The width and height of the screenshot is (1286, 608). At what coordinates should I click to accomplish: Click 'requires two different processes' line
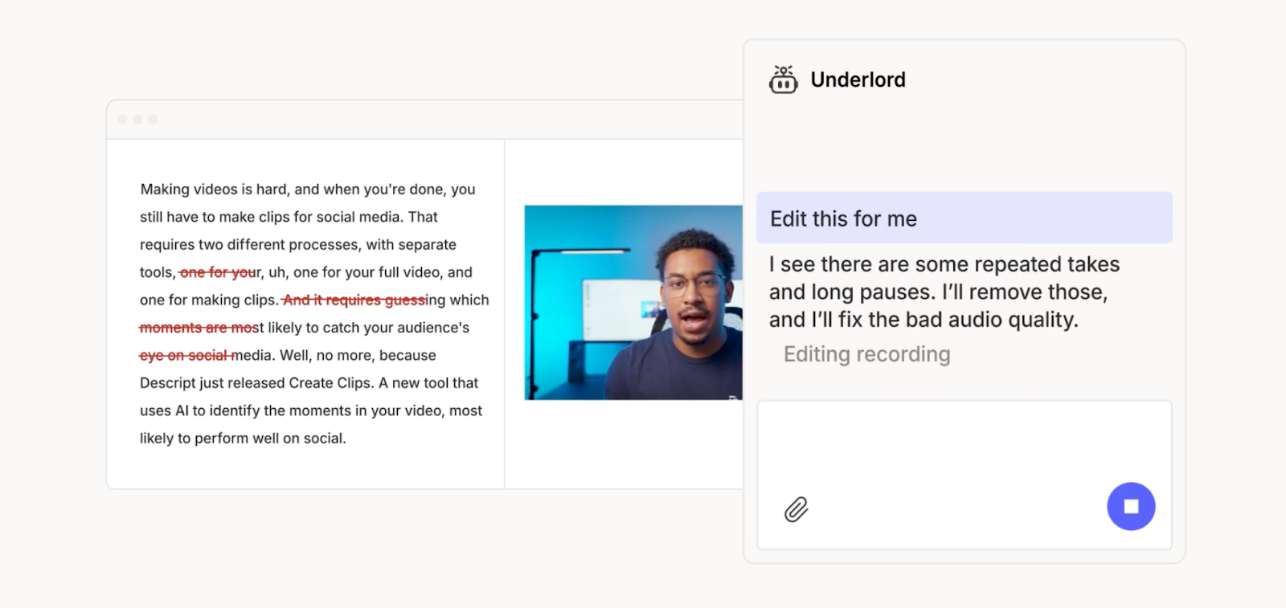click(x=298, y=244)
